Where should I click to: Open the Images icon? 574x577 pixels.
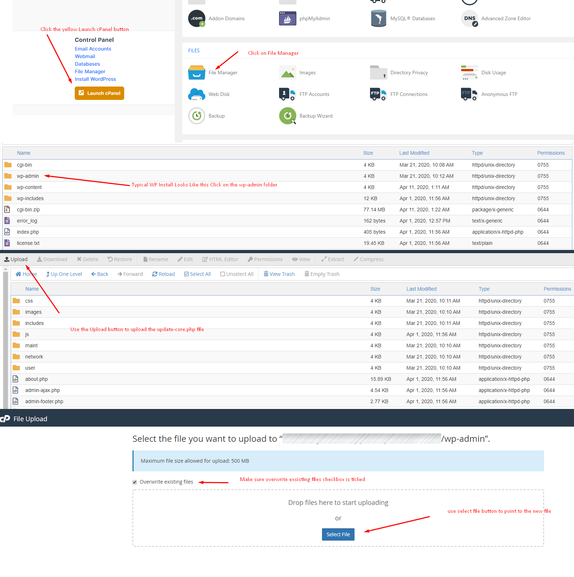pyautogui.click(x=288, y=72)
